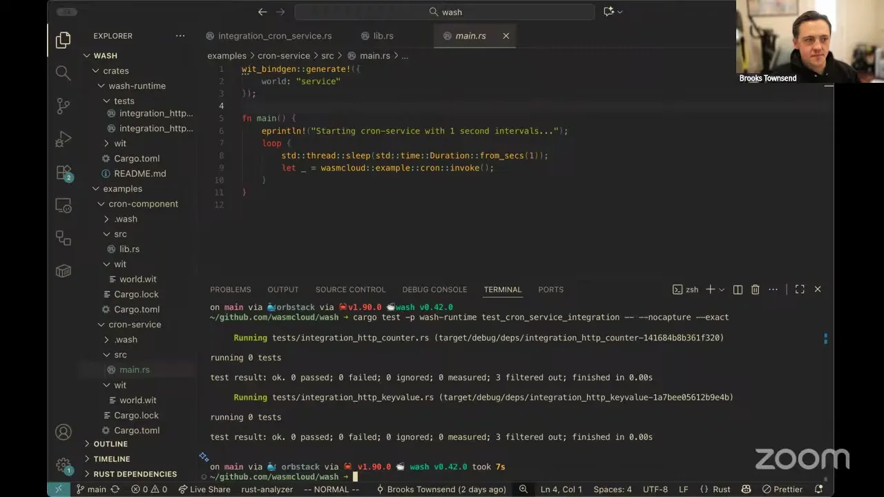Screen dimensions: 884x497
Task: Maximize the terminal panel size
Action: [800, 289]
